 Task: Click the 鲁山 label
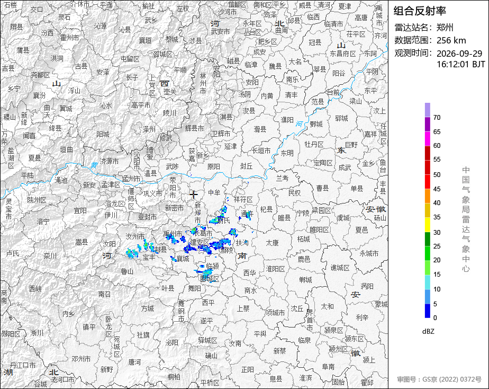127,271
